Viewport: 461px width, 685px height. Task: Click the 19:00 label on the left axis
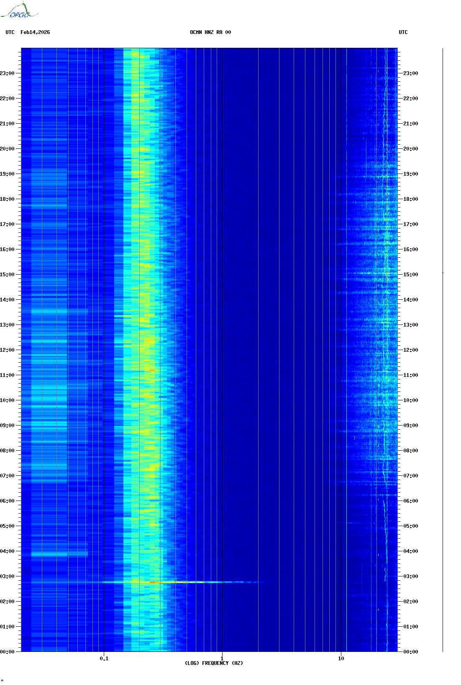[x=7, y=174]
